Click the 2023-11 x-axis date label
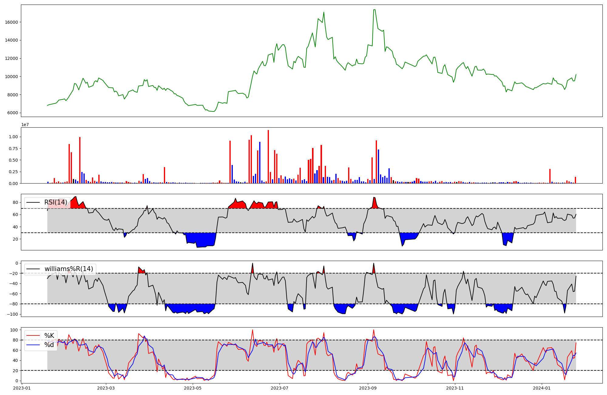Image resolution: width=607 pixels, height=395 pixels. 455,388
